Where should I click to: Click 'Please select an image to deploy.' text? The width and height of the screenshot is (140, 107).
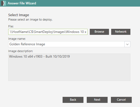(30, 19)
